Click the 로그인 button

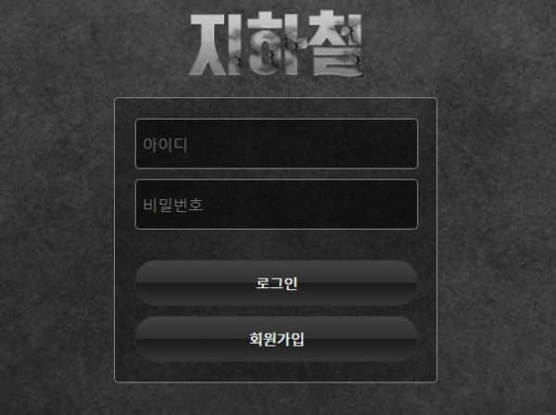(x=276, y=283)
